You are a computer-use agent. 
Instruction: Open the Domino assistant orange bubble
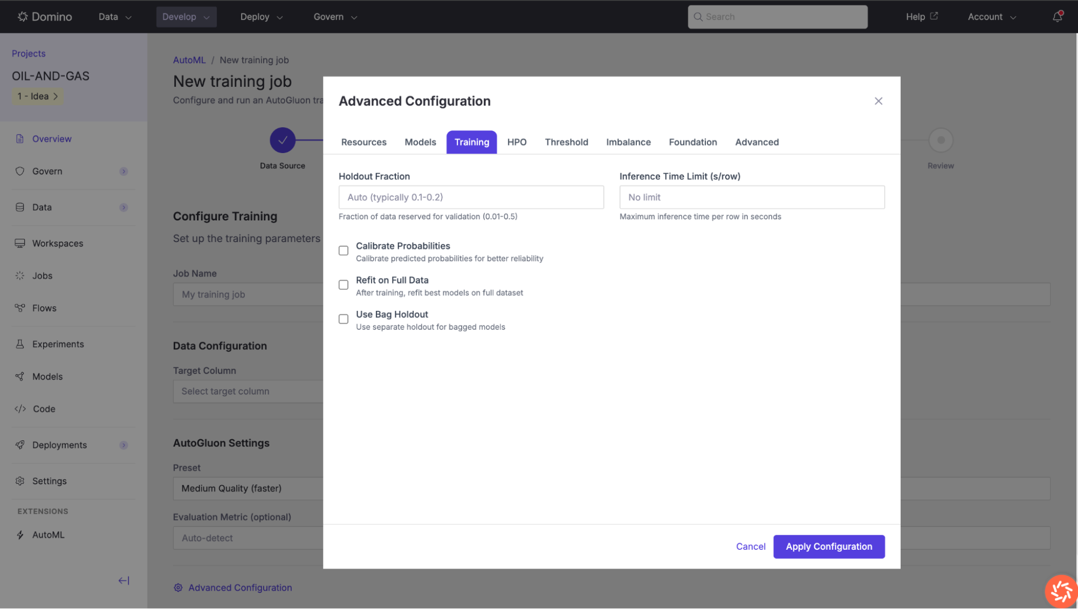click(x=1061, y=591)
